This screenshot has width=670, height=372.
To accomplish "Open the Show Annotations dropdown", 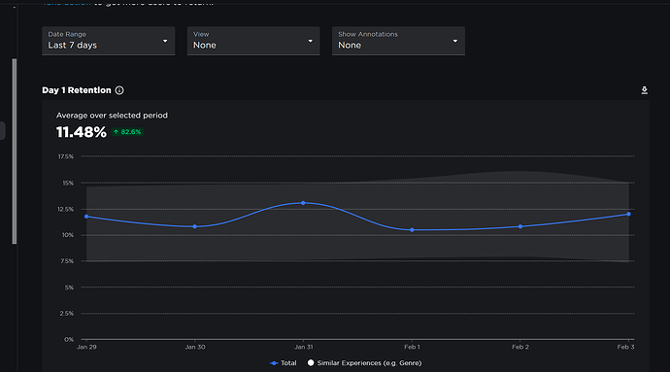I will [x=398, y=41].
